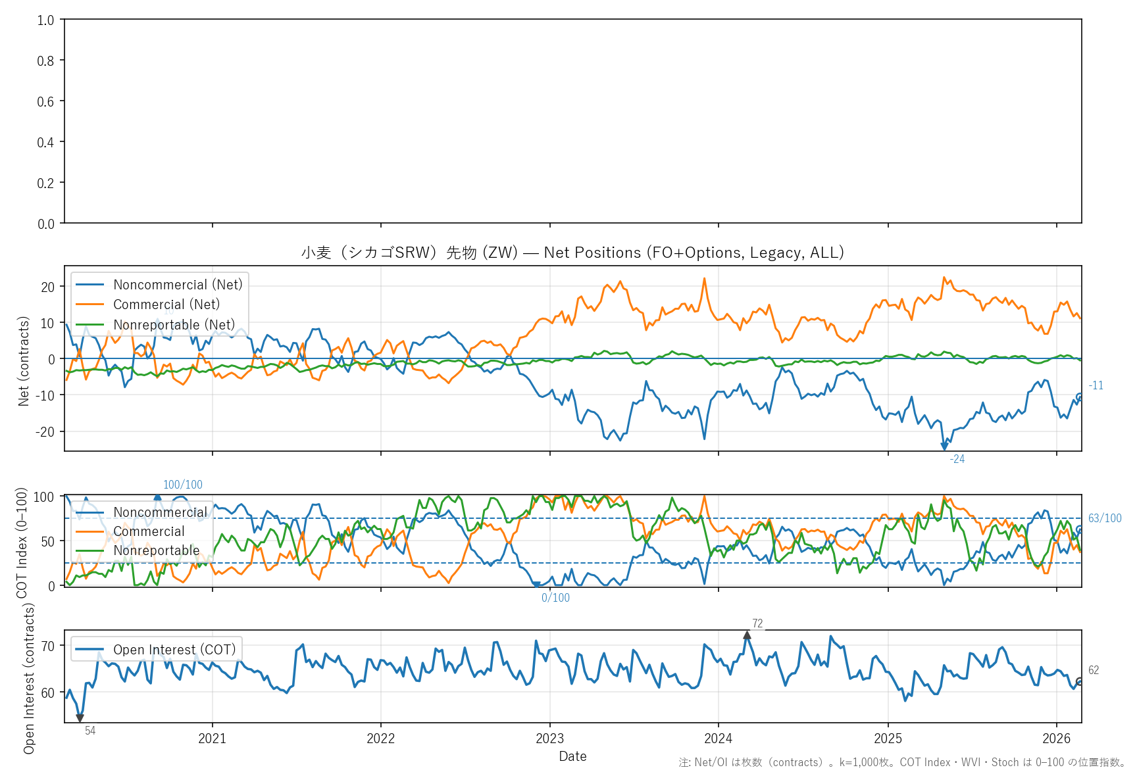The width and height of the screenshot is (1137, 776).
Task: Click the upward triangle marker at 72 peak
Action: [x=747, y=635]
